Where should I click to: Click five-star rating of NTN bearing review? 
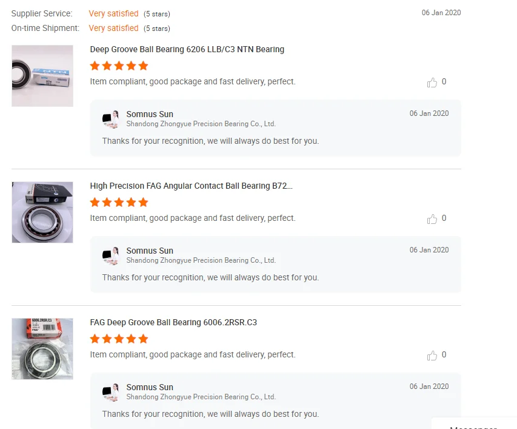(119, 66)
